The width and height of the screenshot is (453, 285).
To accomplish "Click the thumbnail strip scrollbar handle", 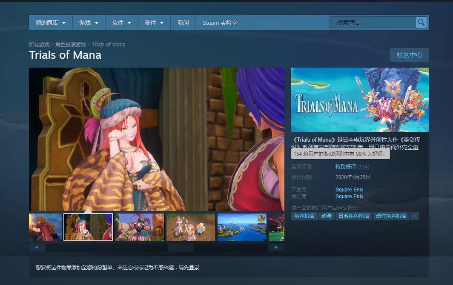I will point(180,248).
